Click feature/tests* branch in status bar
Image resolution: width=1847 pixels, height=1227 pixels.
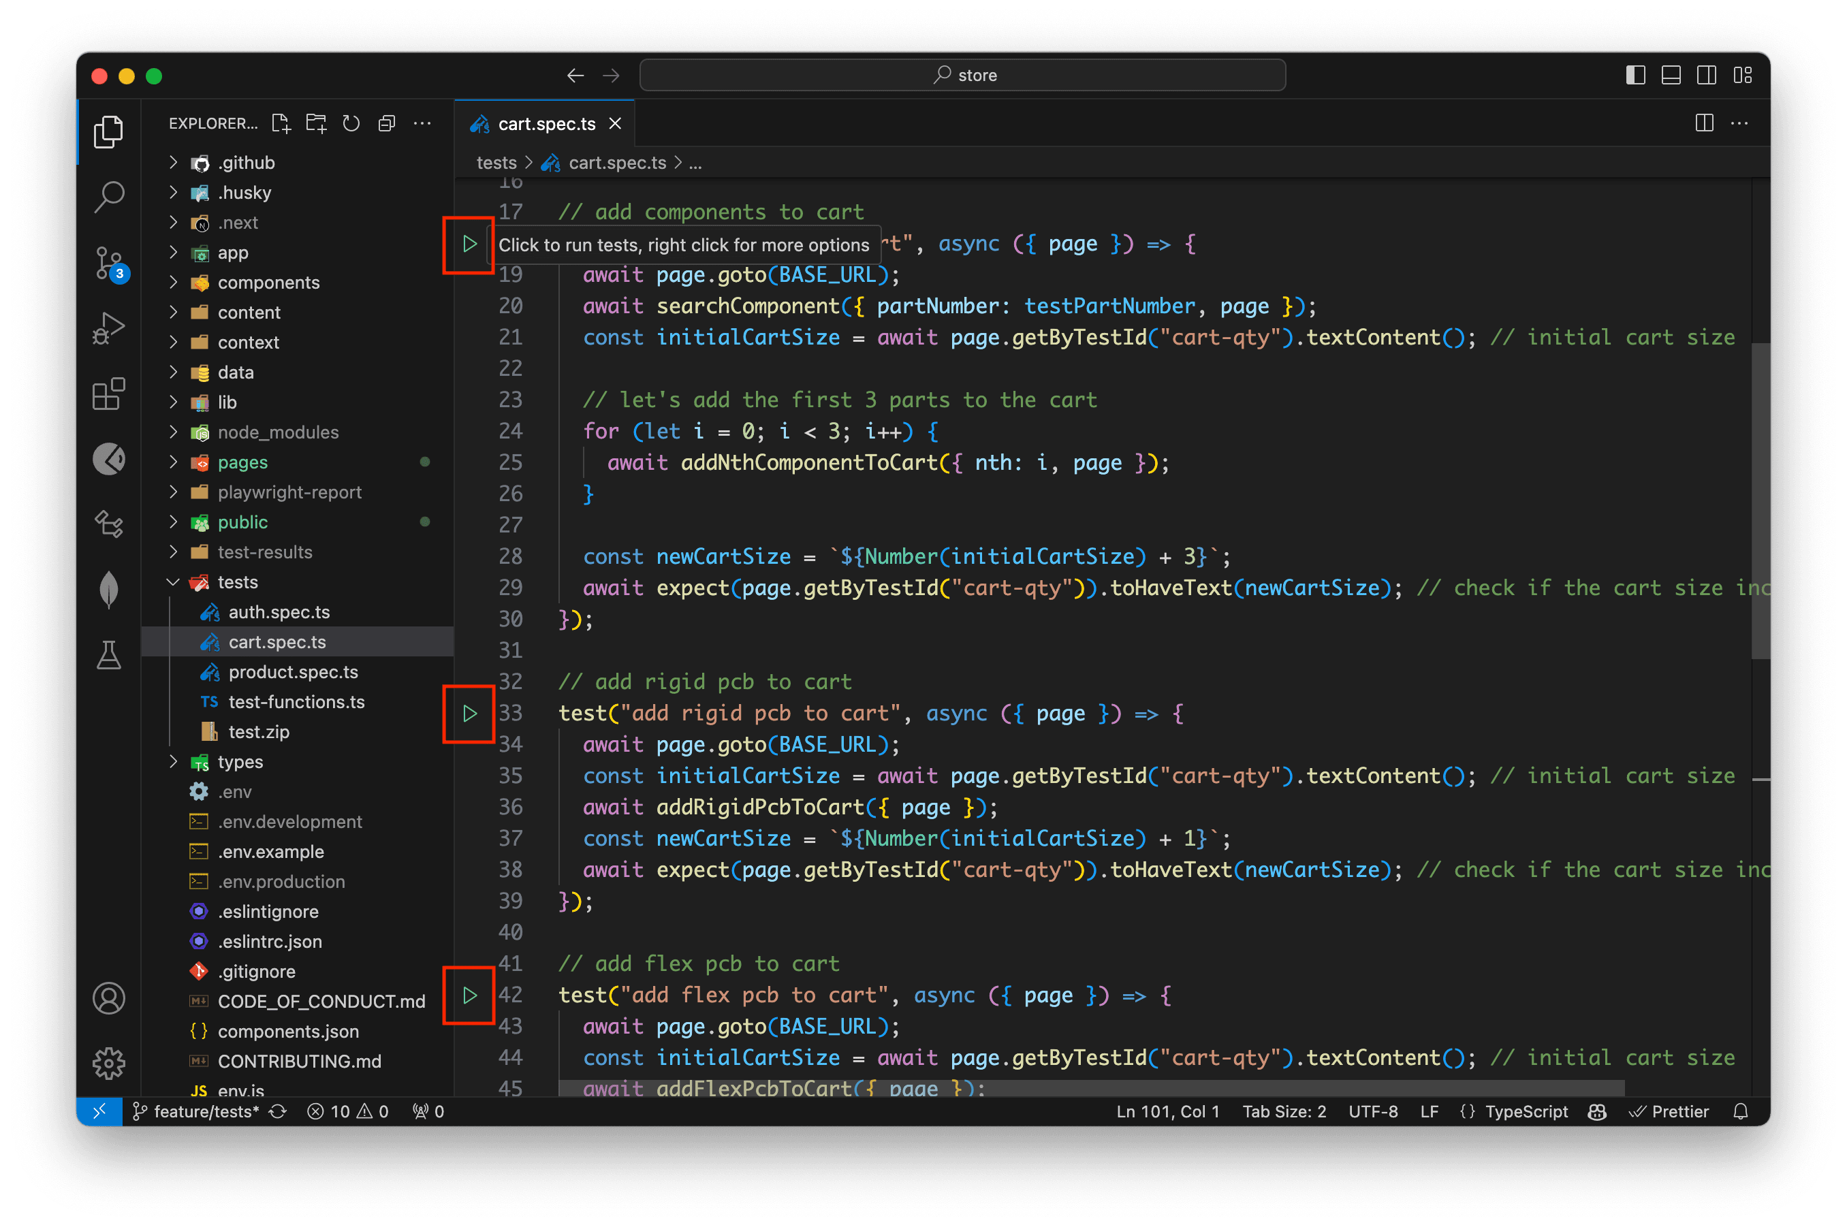click(196, 1111)
